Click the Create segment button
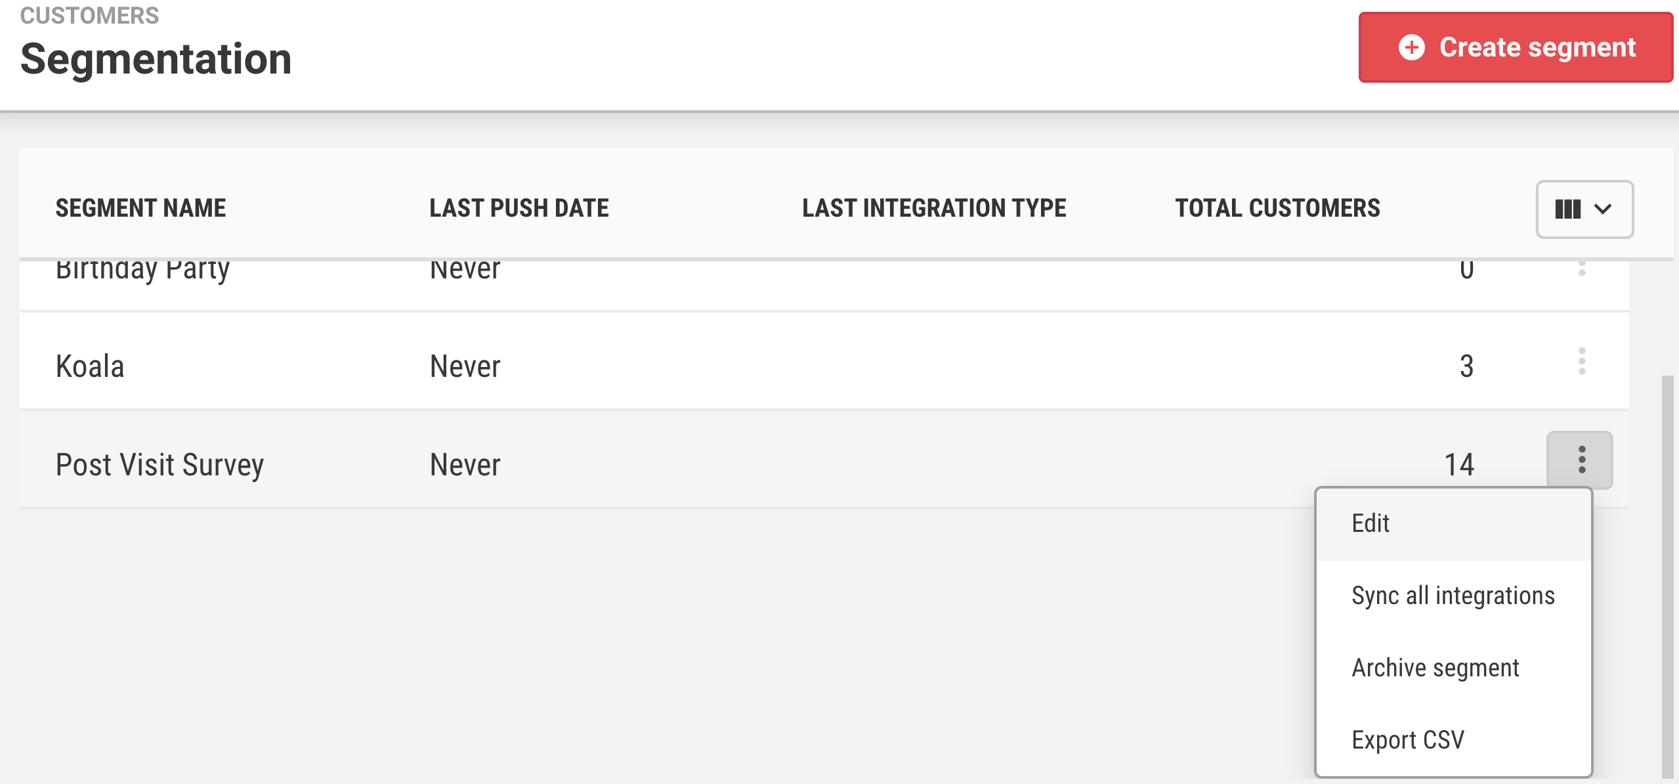The width and height of the screenshot is (1679, 784). point(1516,47)
